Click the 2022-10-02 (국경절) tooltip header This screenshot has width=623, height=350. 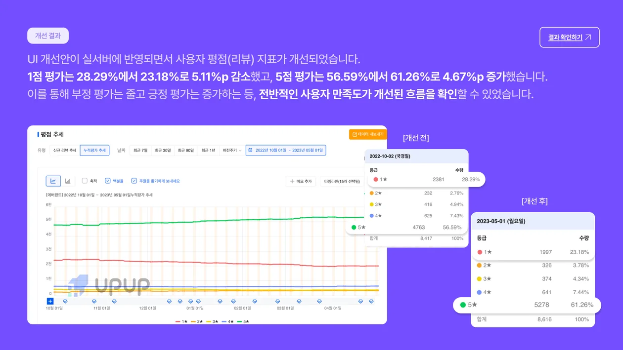[416, 156]
